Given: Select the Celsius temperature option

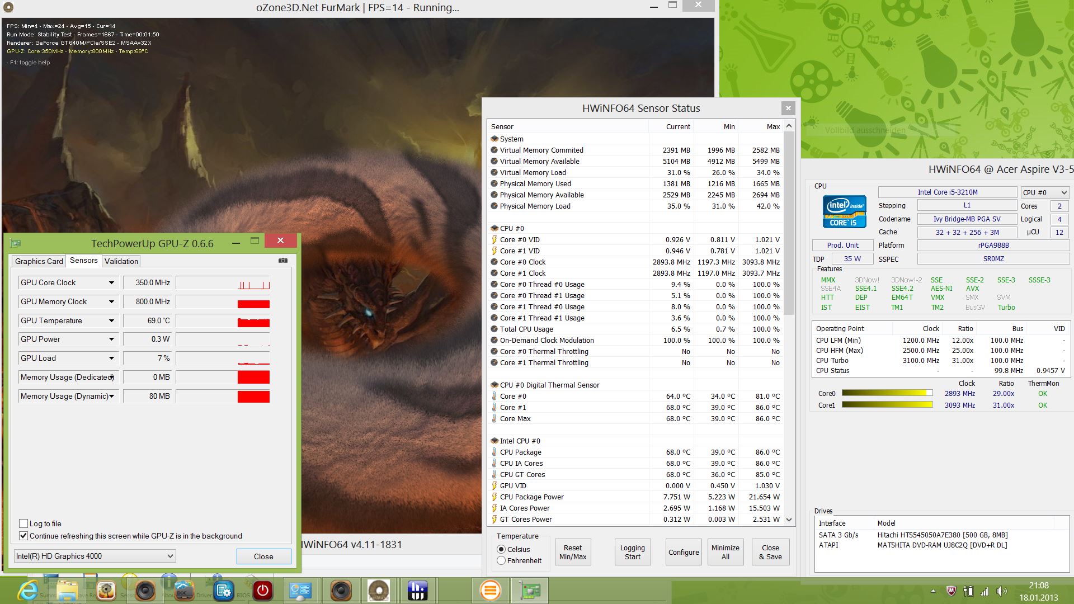Looking at the screenshot, I should click(x=501, y=549).
